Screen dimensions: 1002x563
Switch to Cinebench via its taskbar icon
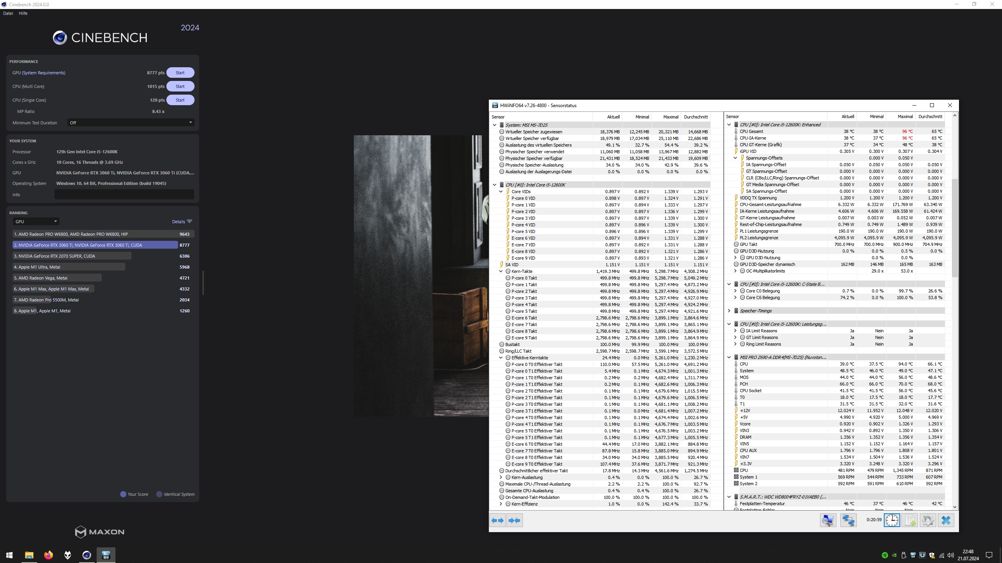coord(87,555)
